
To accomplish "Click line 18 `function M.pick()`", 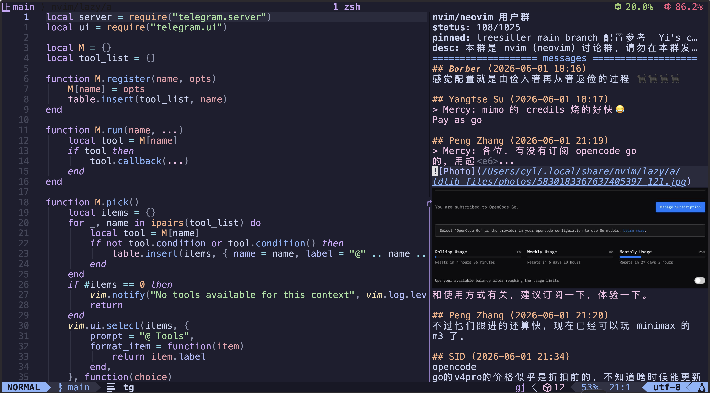I will click(92, 202).
